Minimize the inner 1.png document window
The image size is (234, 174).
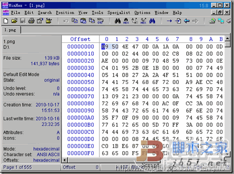[x=214, y=13]
